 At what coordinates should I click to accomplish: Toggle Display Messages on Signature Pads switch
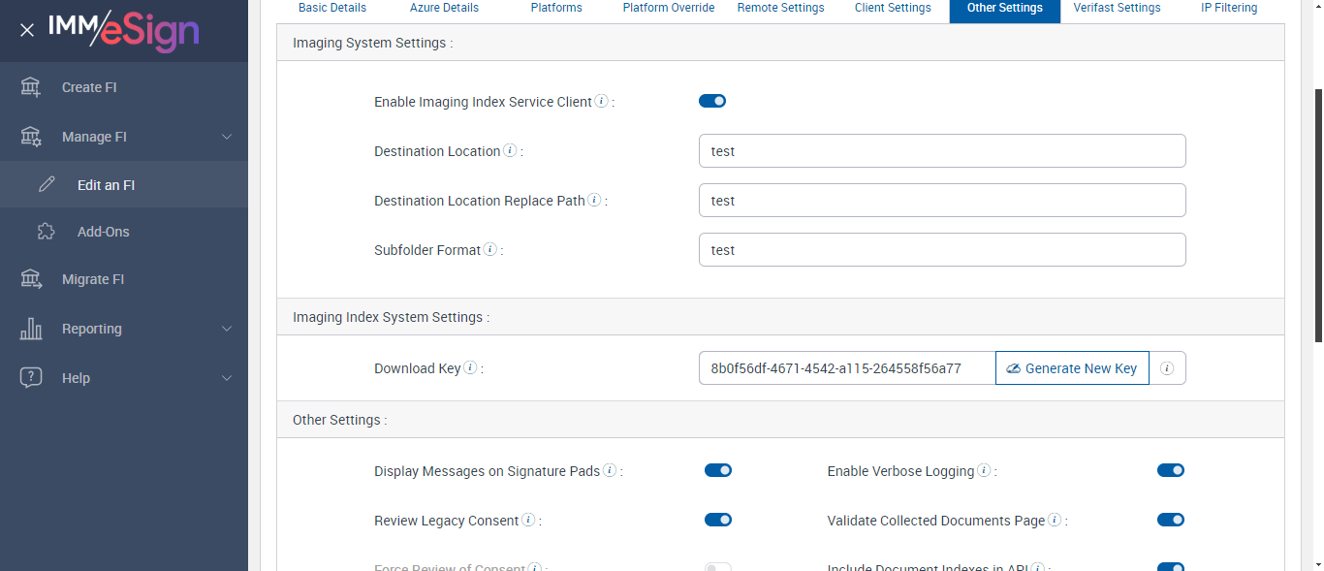718,470
